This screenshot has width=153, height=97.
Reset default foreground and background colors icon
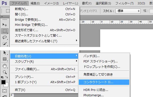click(2, 77)
